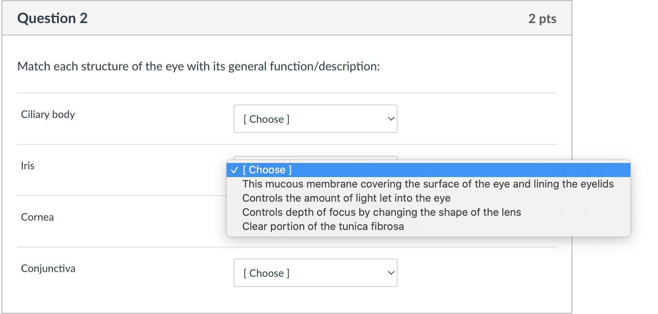658x314 pixels.
Task: Click the Conjunctiva structure label
Action: [48, 269]
